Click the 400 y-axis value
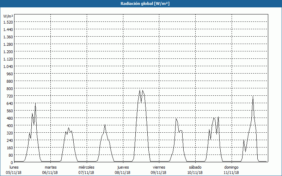282x176 pixels. pos(10,126)
